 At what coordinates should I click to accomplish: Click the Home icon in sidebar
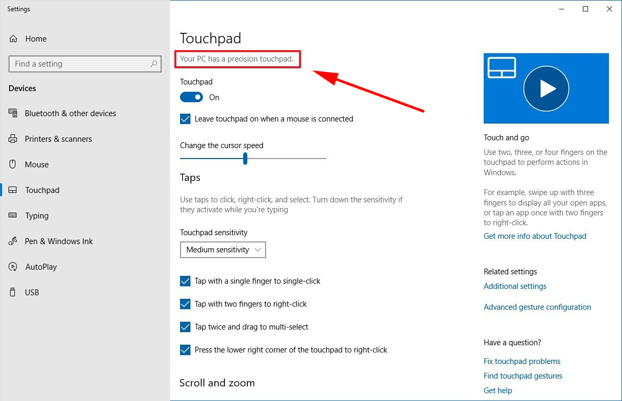[14, 39]
